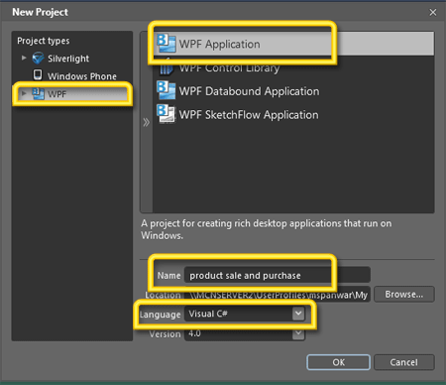Confirm with the OK button
The width and height of the screenshot is (446, 385).
(x=339, y=362)
